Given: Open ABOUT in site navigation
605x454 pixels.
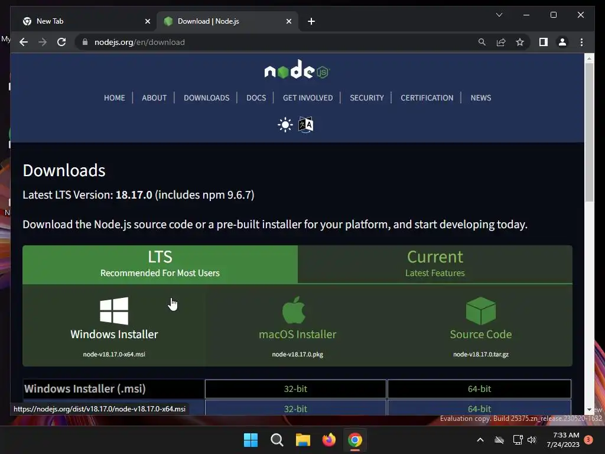Looking at the screenshot, I should tap(154, 98).
